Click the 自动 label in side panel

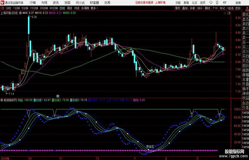coord(246,103)
